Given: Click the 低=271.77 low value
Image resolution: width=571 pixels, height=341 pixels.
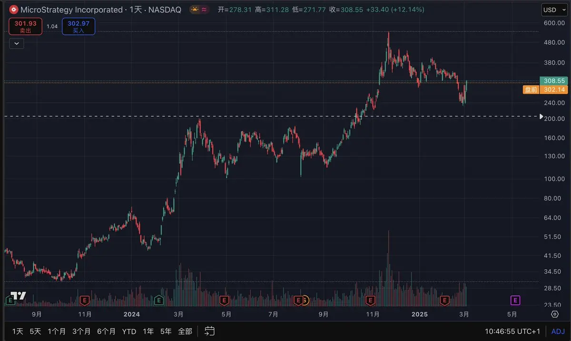Looking at the screenshot, I should [309, 10].
